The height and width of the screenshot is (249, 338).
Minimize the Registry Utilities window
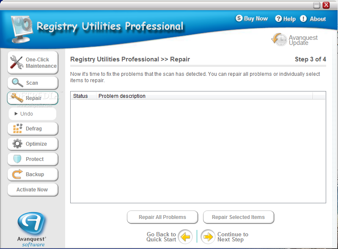coord(317,5)
